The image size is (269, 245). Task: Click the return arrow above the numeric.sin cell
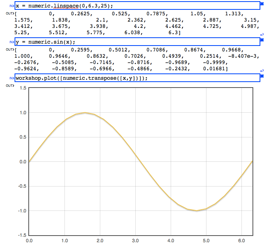coord(262,35)
